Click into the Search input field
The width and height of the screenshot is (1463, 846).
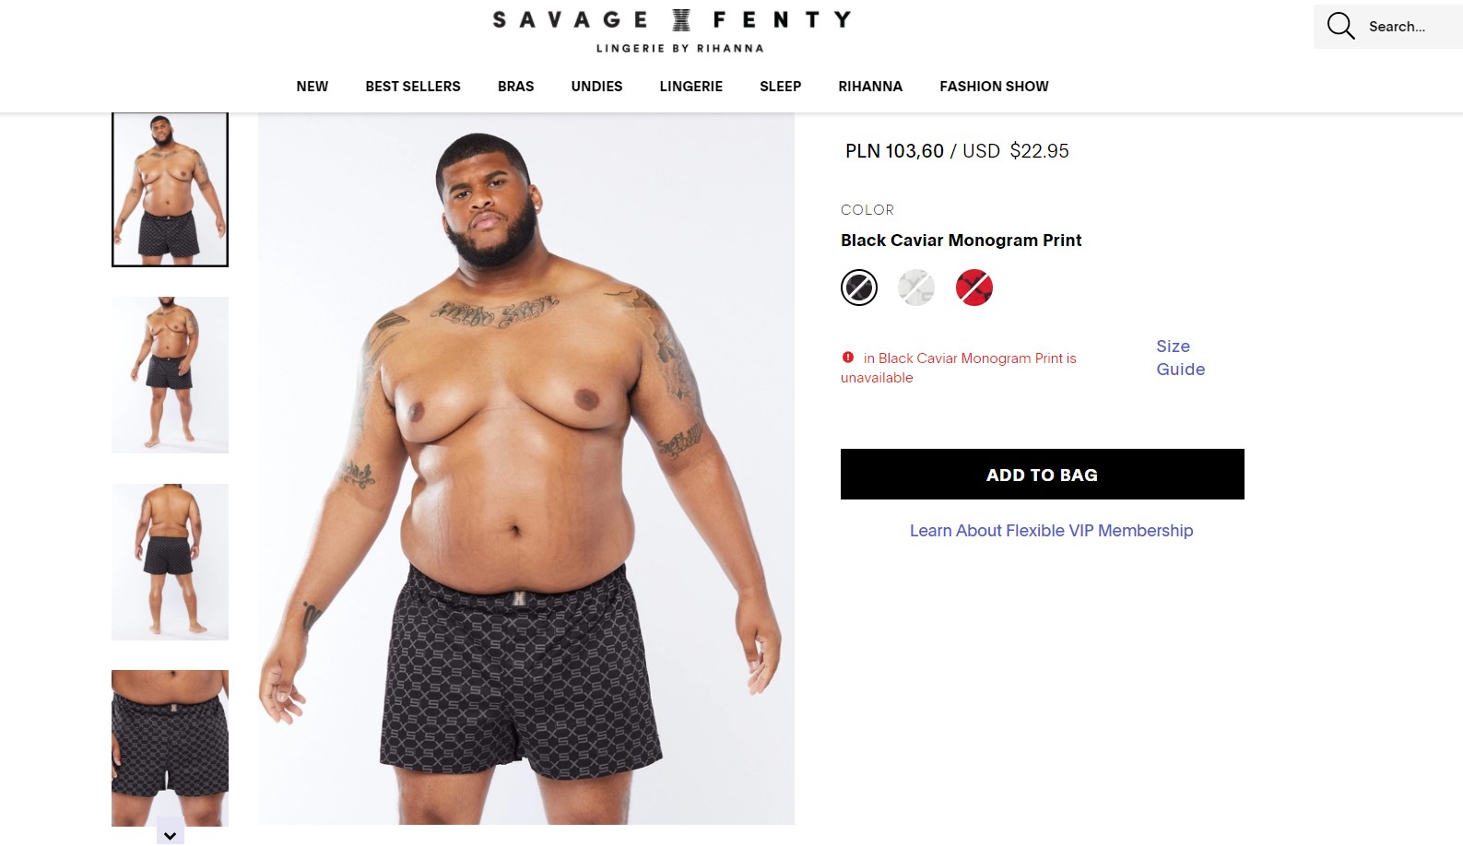tap(1410, 27)
